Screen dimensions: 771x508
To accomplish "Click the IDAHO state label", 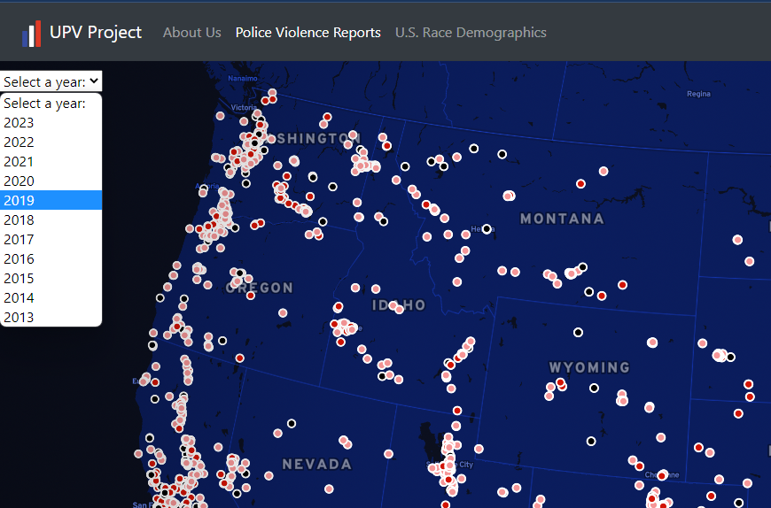I will (x=399, y=305).
